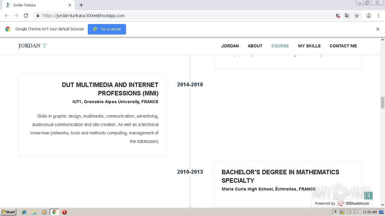The height and width of the screenshot is (216, 385).
Task: Click Marie Curie High School, Échirolles text
Action: click(x=269, y=189)
